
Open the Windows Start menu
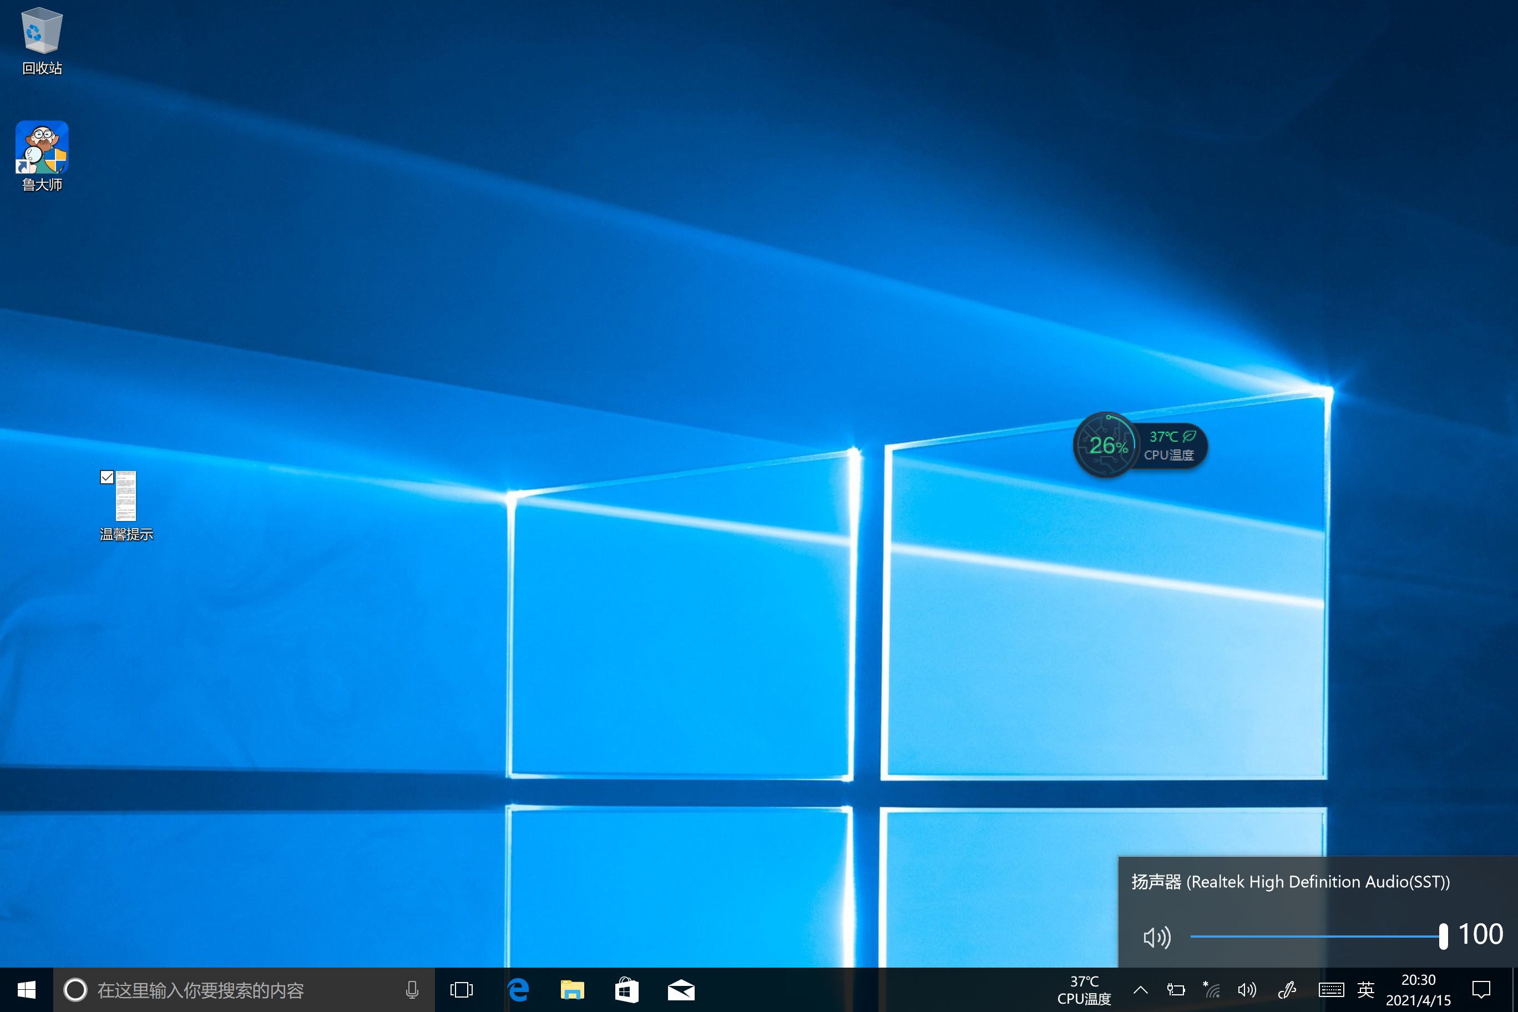(x=27, y=990)
